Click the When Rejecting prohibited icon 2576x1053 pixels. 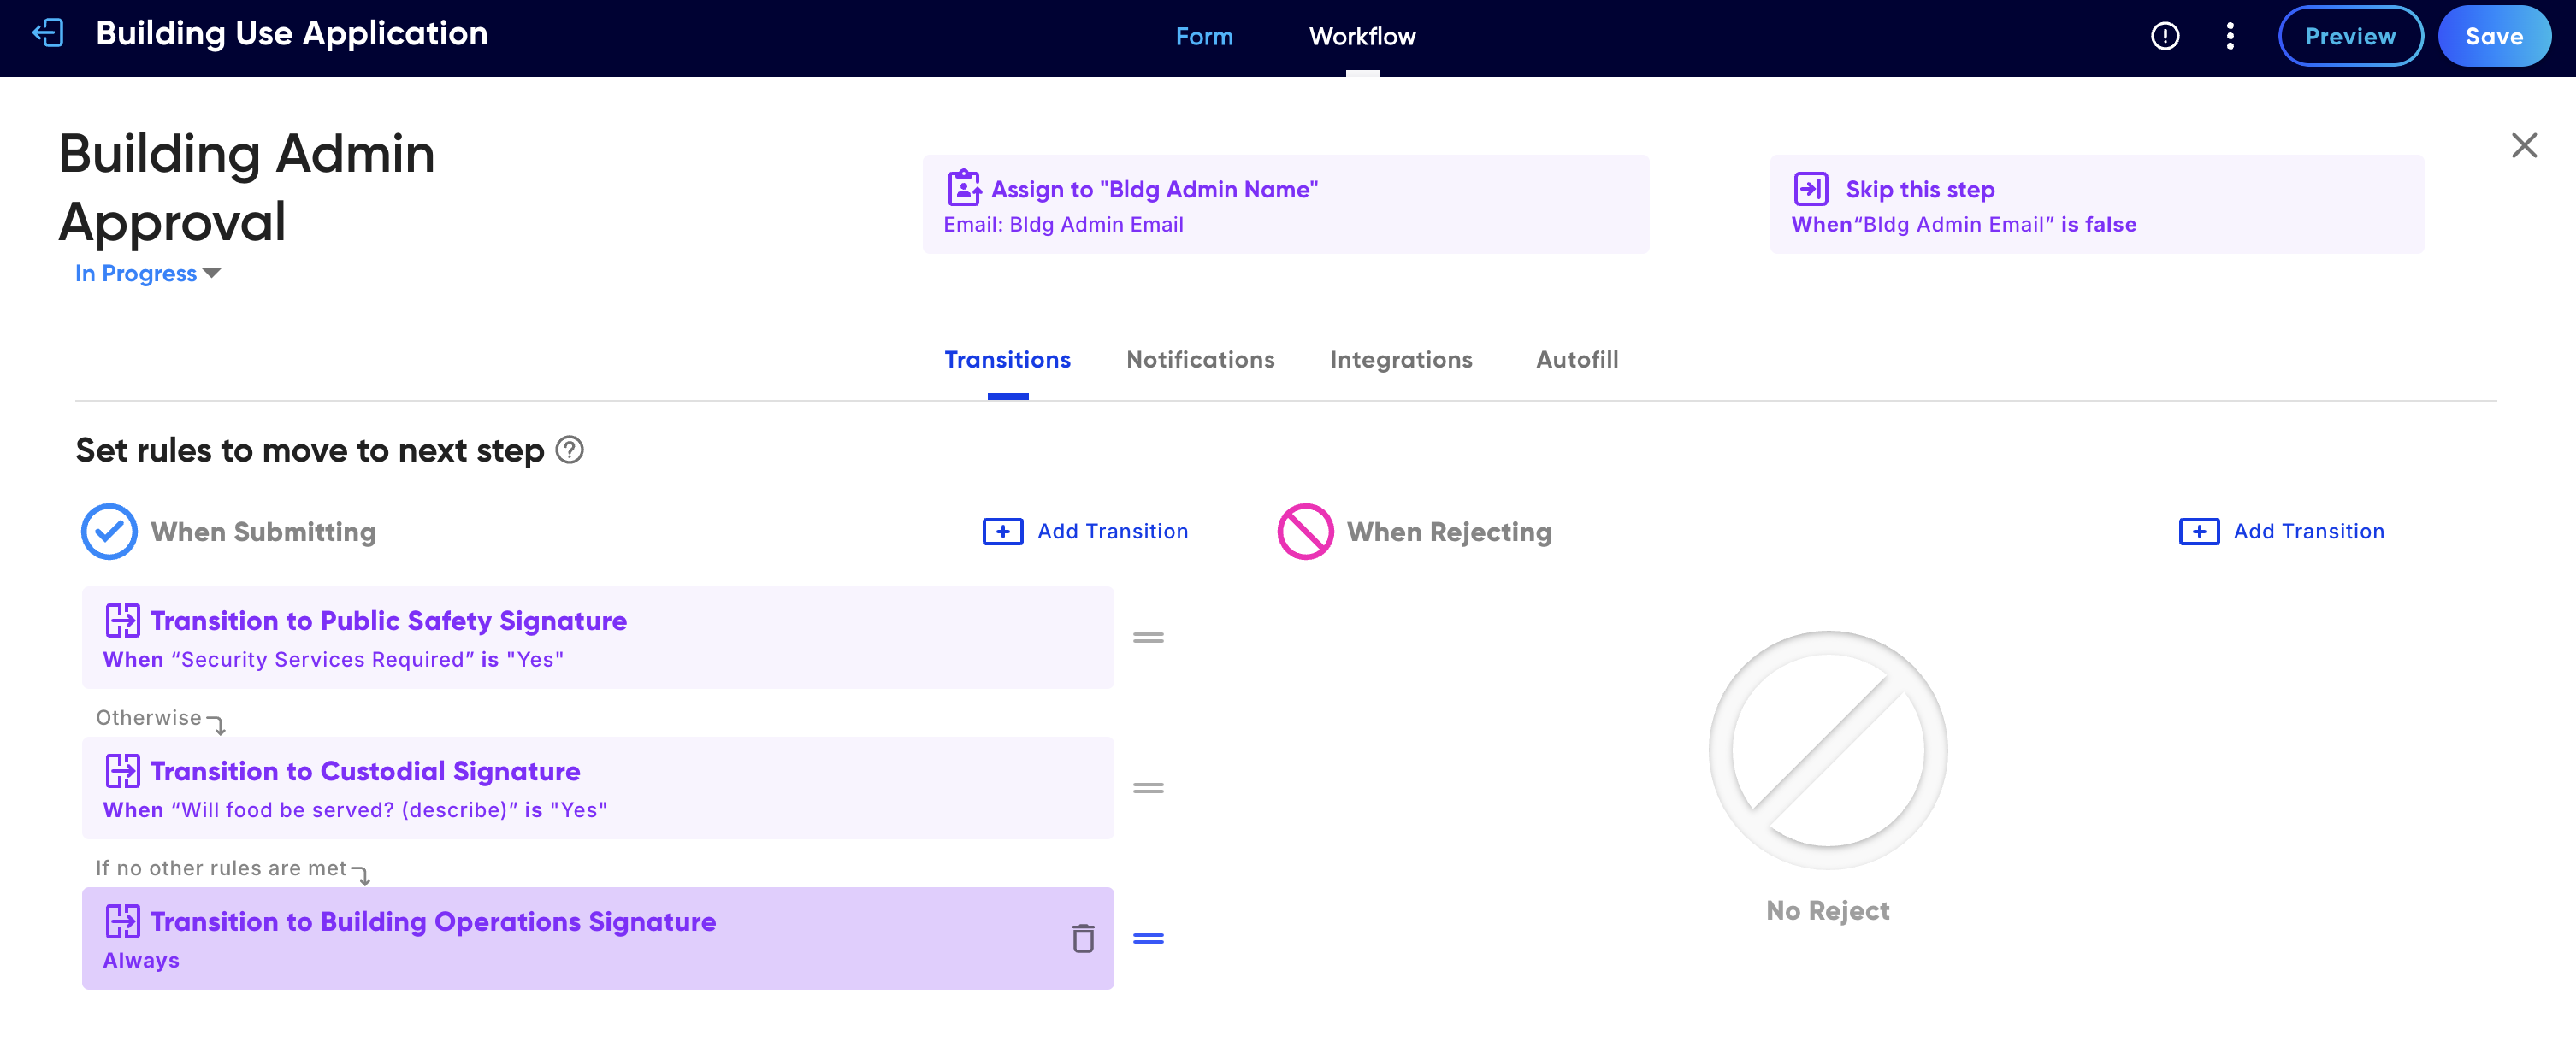(x=1305, y=532)
